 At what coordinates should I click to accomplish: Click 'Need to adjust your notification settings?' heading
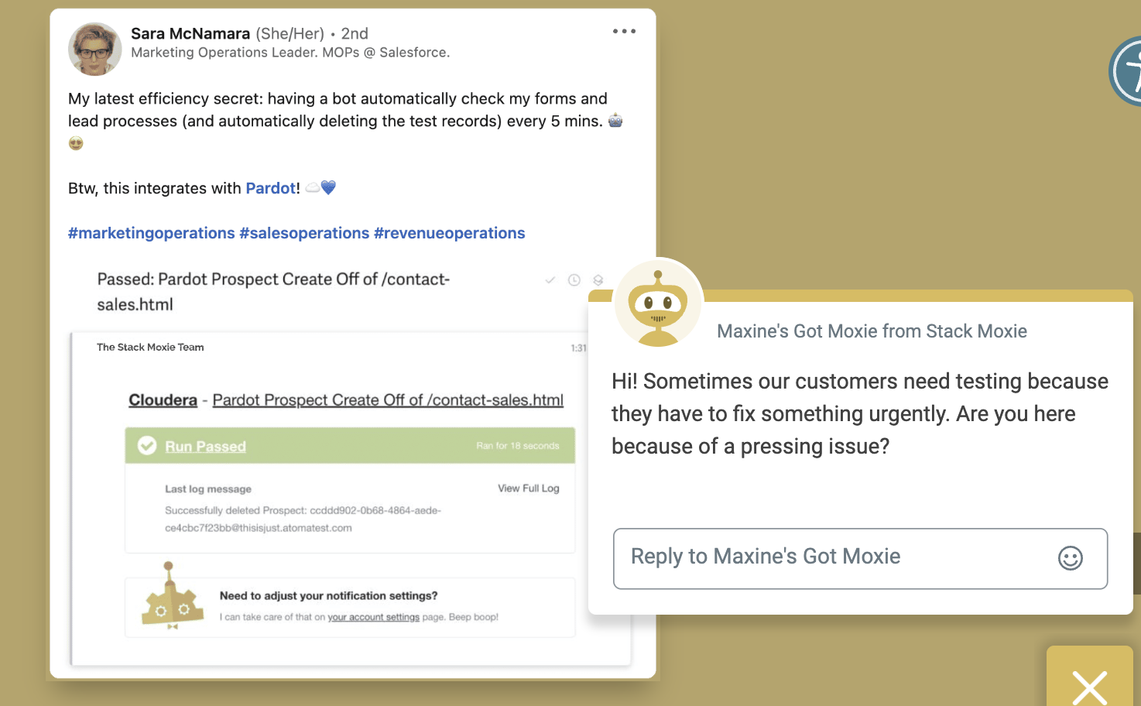click(328, 596)
